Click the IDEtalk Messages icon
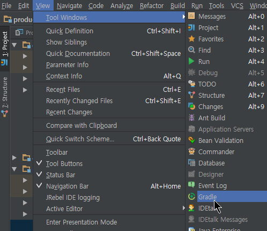This screenshot has height=231, width=267. click(x=191, y=219)
